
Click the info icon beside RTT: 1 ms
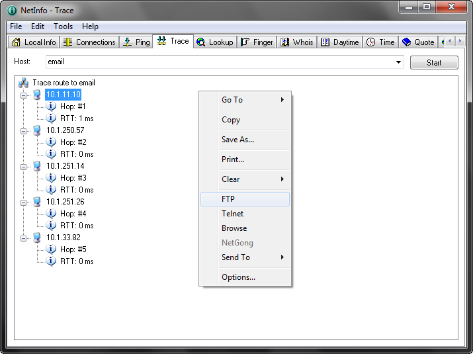tap(52, 118)
